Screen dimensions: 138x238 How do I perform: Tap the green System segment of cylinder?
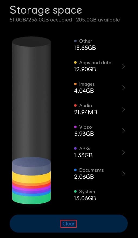coord(31,199)
